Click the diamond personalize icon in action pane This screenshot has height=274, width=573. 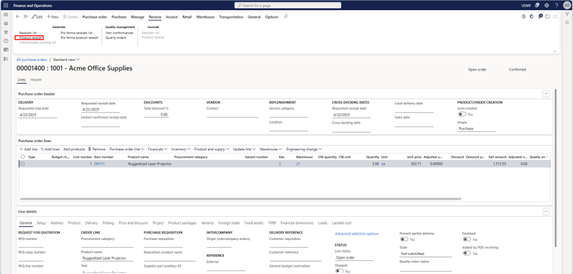point(523,17)
